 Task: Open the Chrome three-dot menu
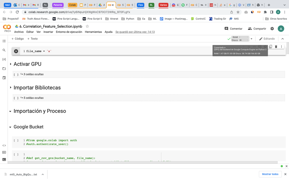pyautogui.click(x=285, y=12)
